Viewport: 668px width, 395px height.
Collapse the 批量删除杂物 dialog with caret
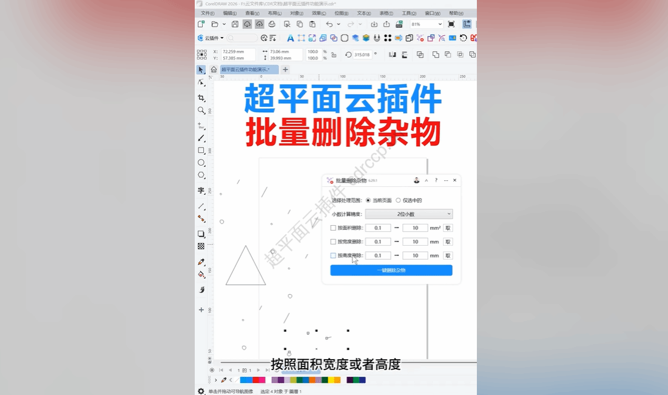pos(426,180)
